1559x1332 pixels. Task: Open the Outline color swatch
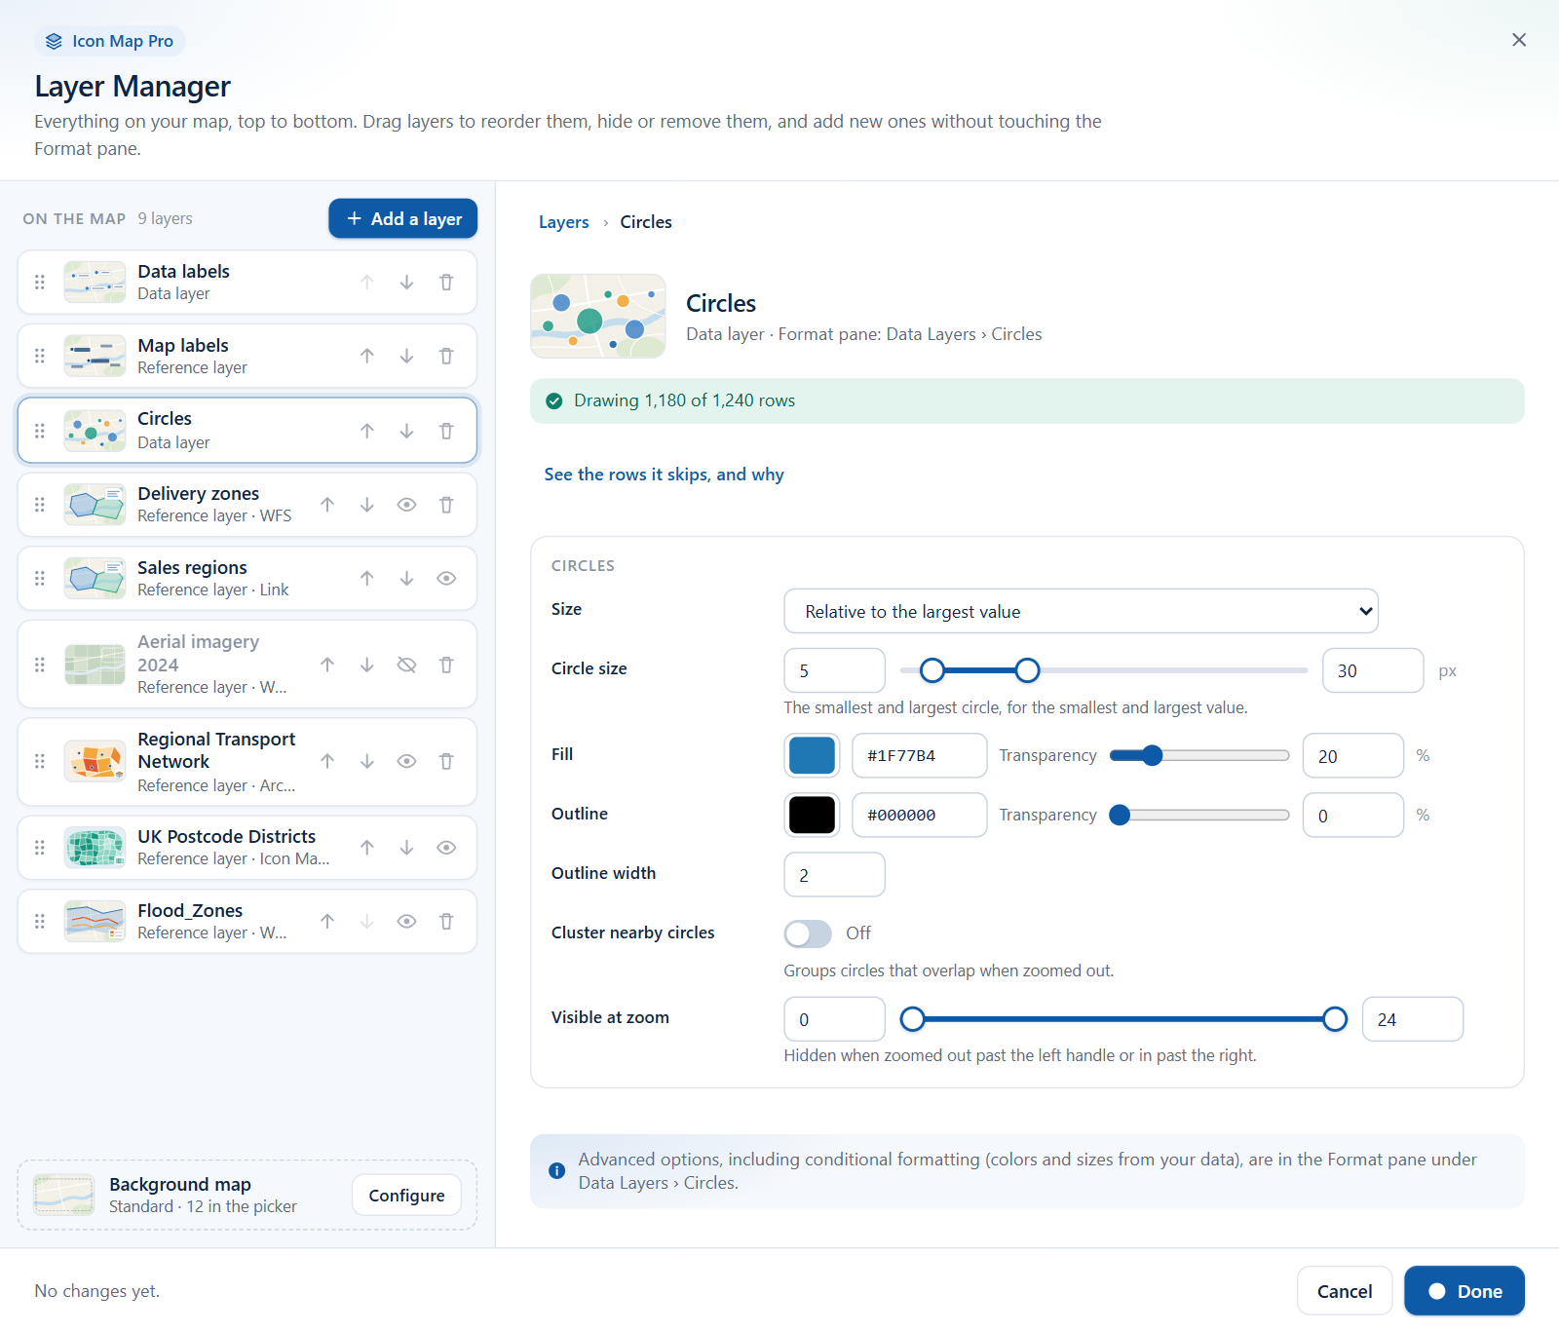coord(812,815)
